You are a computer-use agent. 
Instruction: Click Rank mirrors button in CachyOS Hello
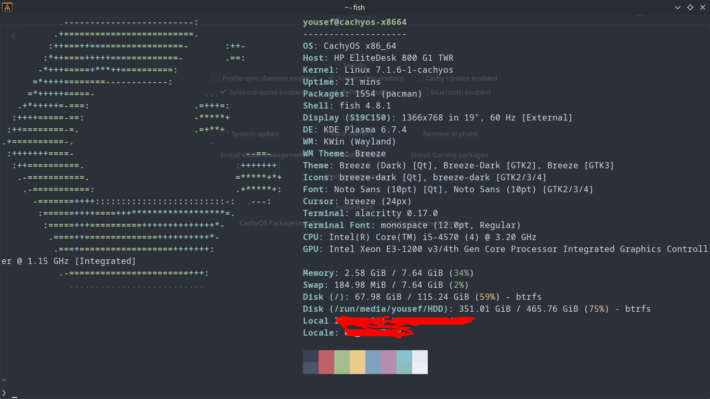[352, 134]
